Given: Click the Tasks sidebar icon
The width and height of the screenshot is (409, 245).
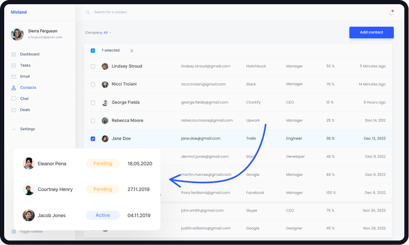Looking at the screenshot, I should click(14, 66).
